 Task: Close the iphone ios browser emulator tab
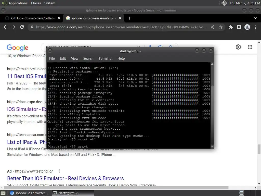point(120,18)
